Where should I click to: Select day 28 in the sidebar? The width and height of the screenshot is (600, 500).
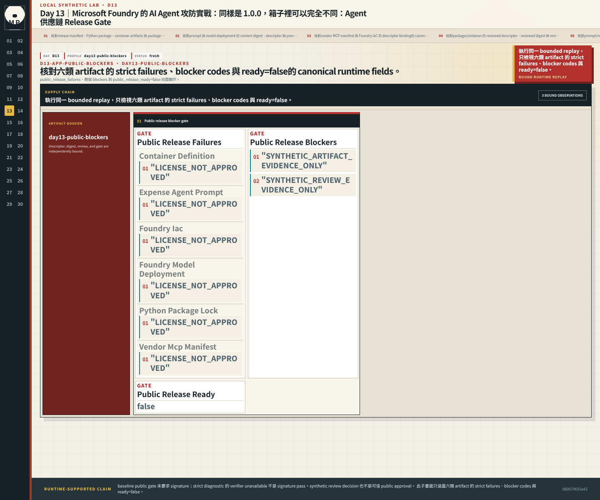click(20, 192)
